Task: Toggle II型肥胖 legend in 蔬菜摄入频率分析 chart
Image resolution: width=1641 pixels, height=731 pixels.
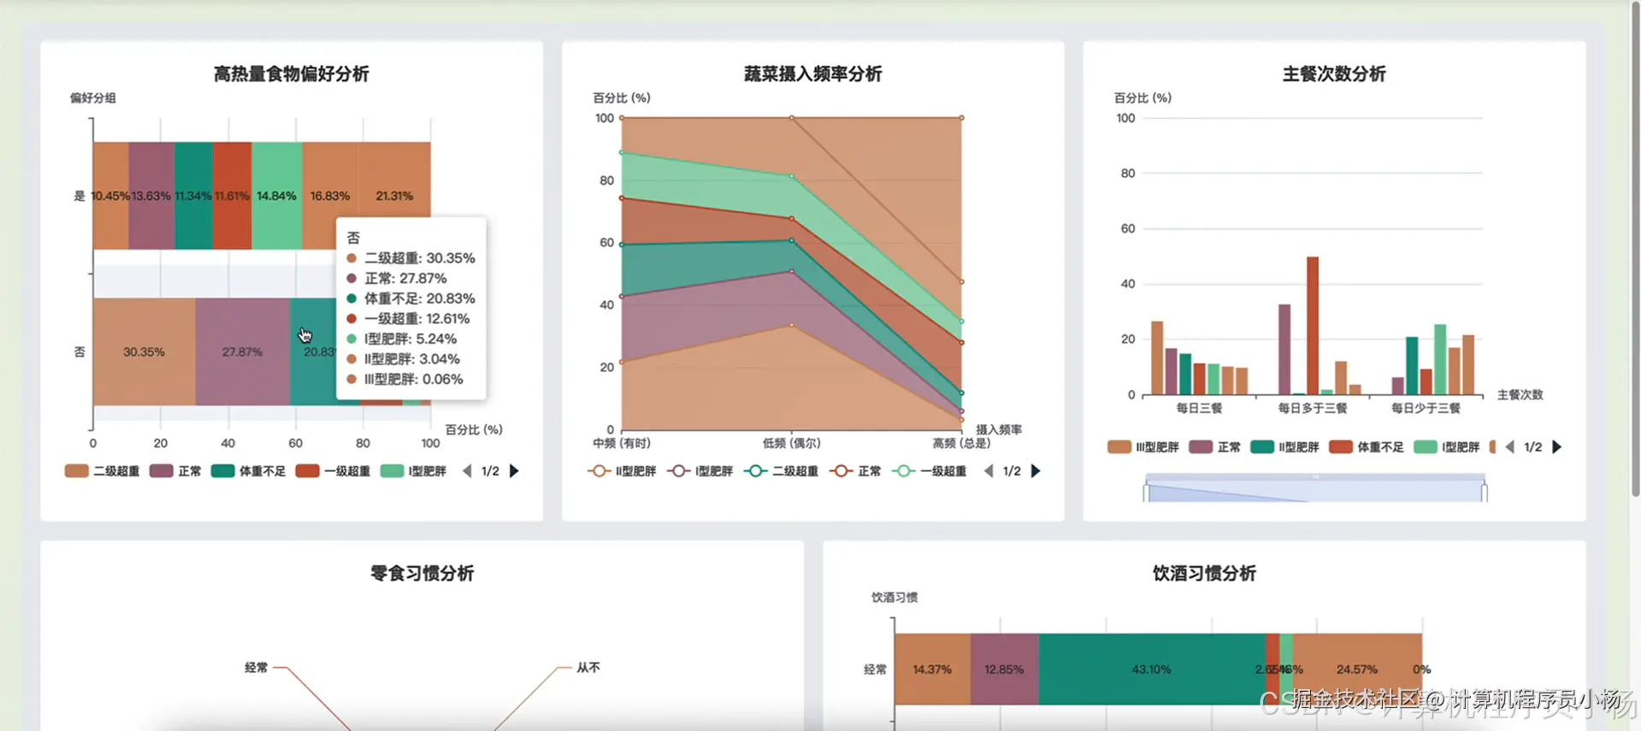Action: pyautogui.click(x=622, y=471)
